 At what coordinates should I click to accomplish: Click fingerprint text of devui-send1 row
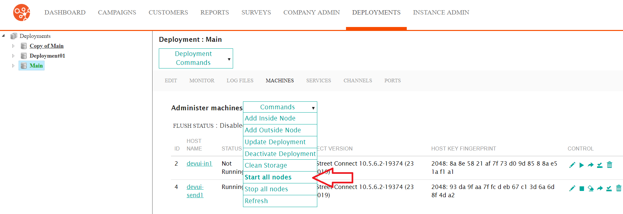pyautogui.click(x=493, y=191)
